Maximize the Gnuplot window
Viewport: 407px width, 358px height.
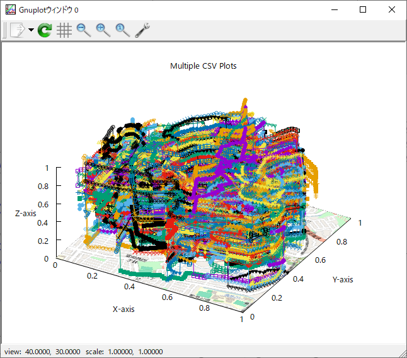[x=363, y=9]
